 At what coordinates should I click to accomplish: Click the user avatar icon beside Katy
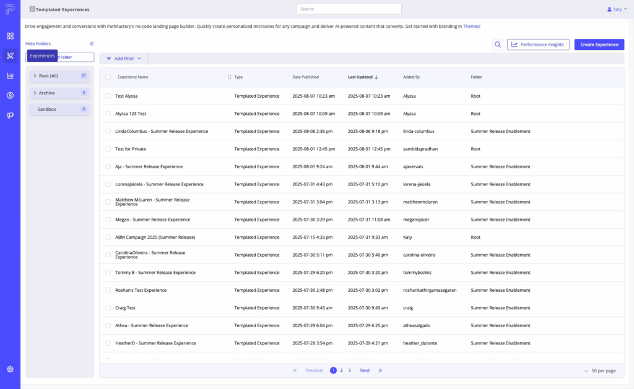(609, 9)
